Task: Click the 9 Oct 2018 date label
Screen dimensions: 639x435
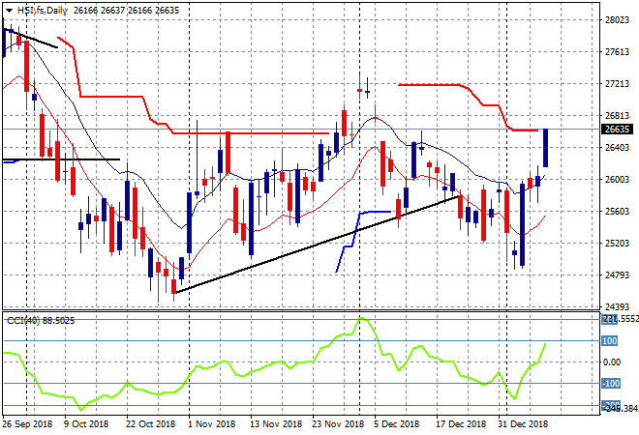Action: (x=86, y=424)
